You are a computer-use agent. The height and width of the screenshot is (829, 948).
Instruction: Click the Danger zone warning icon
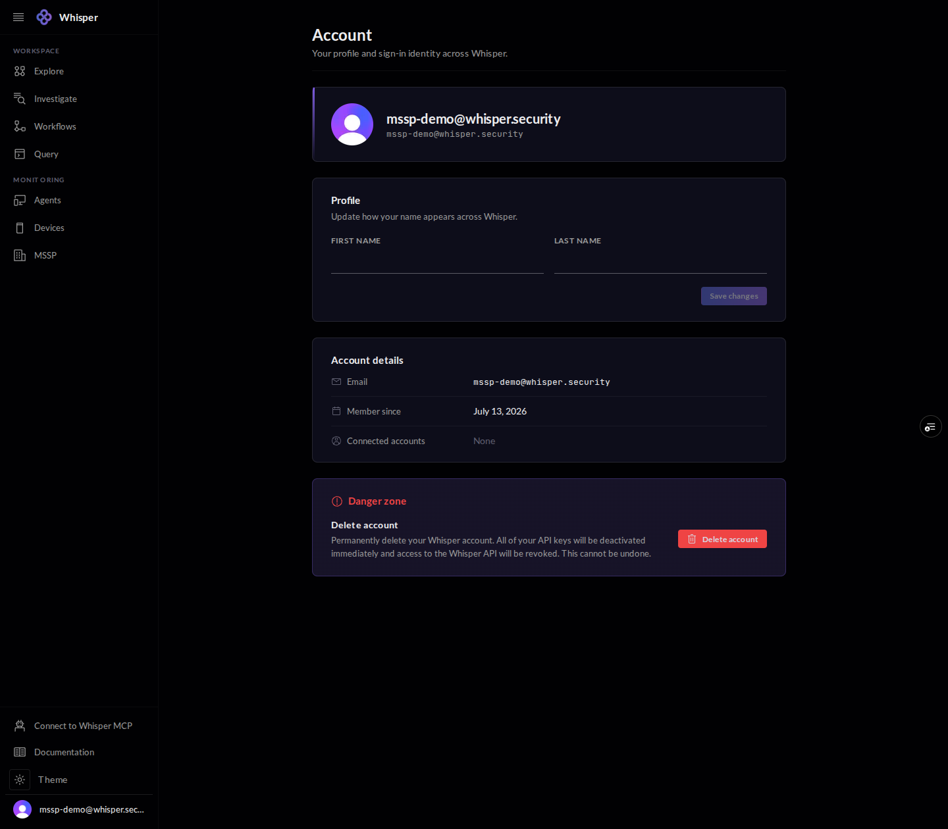(337, 501)
